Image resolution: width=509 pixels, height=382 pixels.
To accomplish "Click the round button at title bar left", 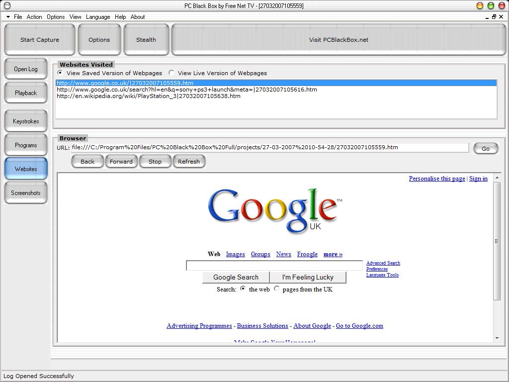I will (7, 5).
